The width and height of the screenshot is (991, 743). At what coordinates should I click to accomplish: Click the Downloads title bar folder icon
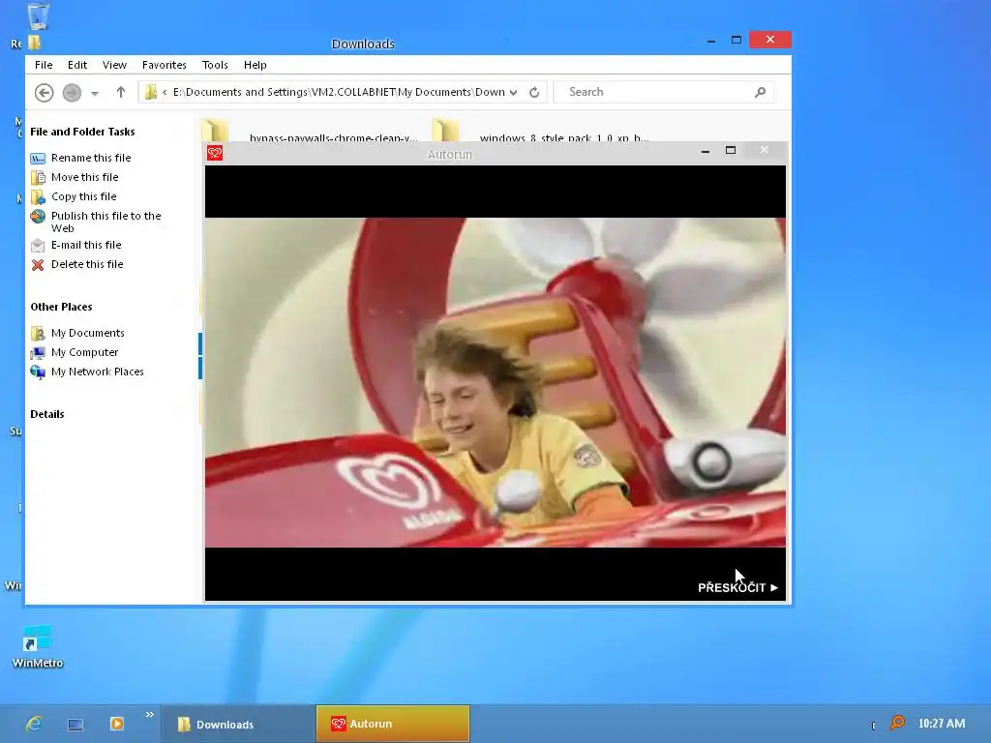coord(35,43)
